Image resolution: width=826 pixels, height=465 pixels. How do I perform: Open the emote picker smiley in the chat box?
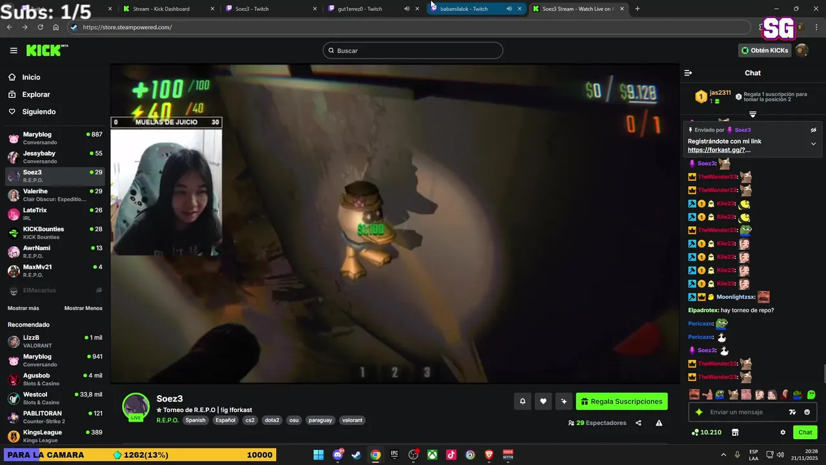807,412
